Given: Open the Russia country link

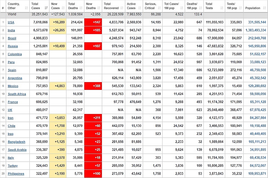Looking at the screenshot, I should [x=13, y=46].
